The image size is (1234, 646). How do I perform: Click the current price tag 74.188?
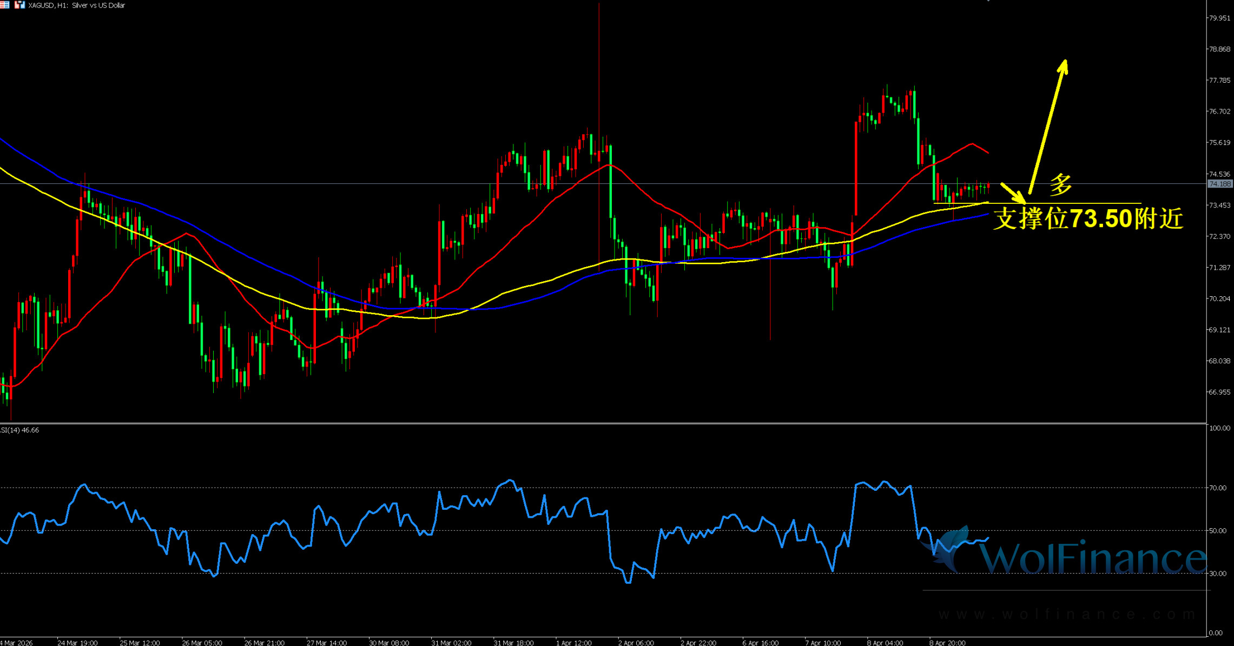(x=1219, y=184)
